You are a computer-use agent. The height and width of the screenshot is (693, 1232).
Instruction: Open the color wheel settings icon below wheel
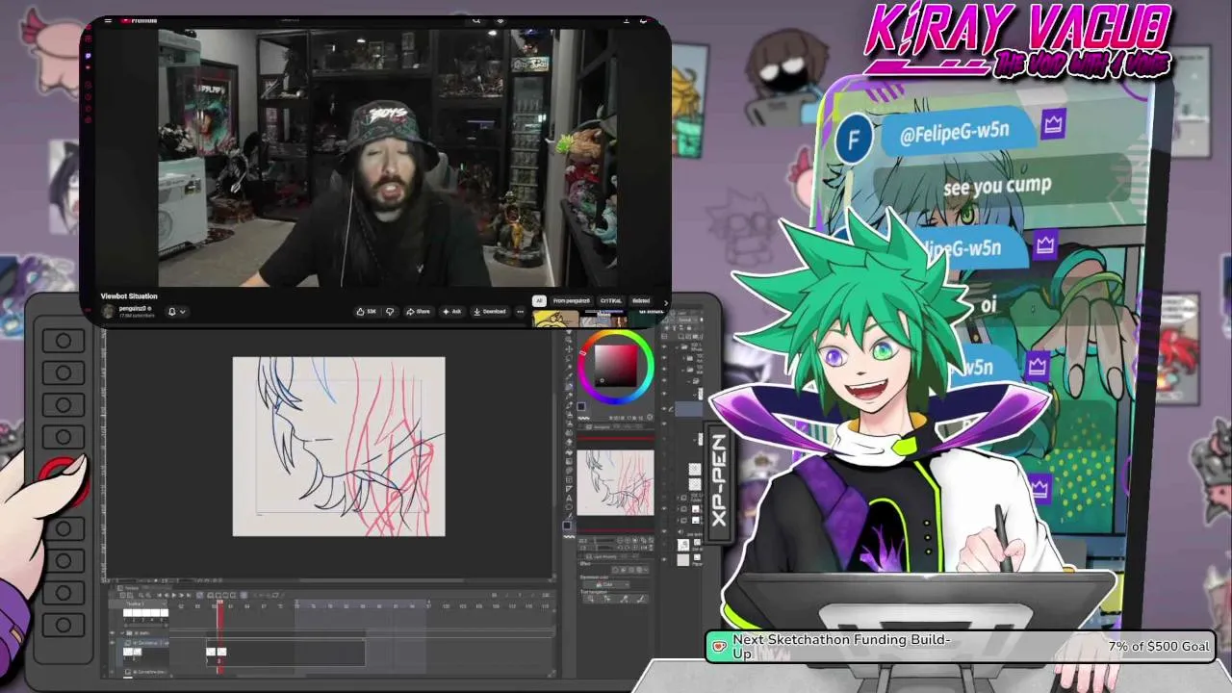[x=650, y=417]
